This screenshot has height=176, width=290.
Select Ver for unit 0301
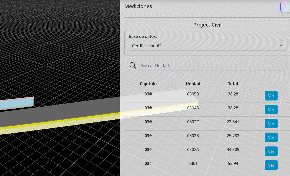(x=271, y=165)
